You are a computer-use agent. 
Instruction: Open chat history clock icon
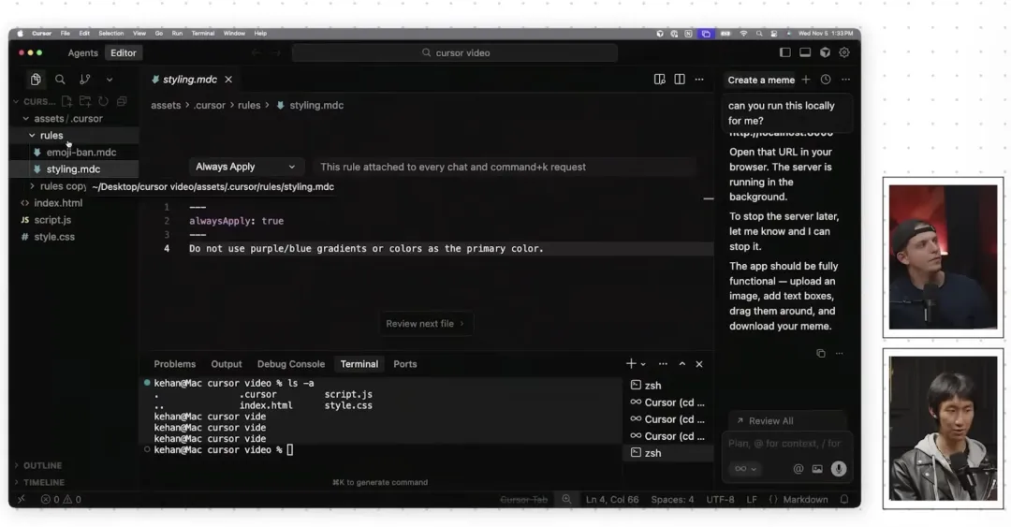[826, 80]
